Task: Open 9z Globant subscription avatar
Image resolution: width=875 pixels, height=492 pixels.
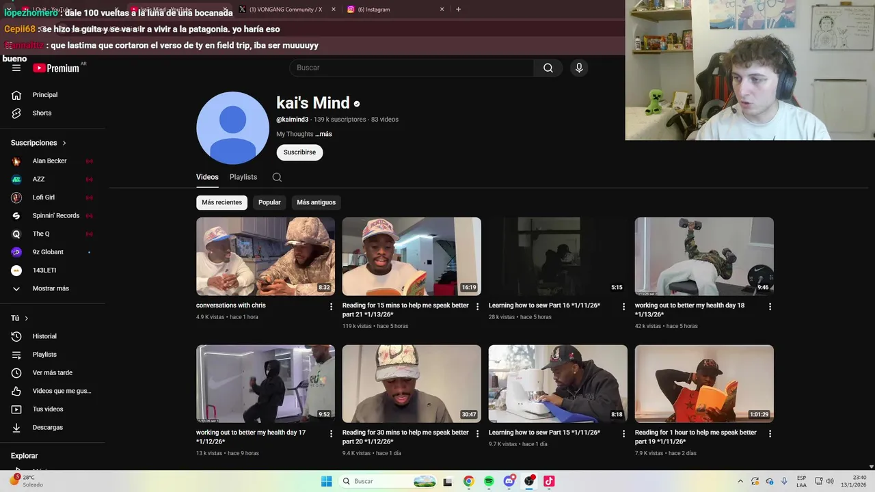Action: [16, 252]
